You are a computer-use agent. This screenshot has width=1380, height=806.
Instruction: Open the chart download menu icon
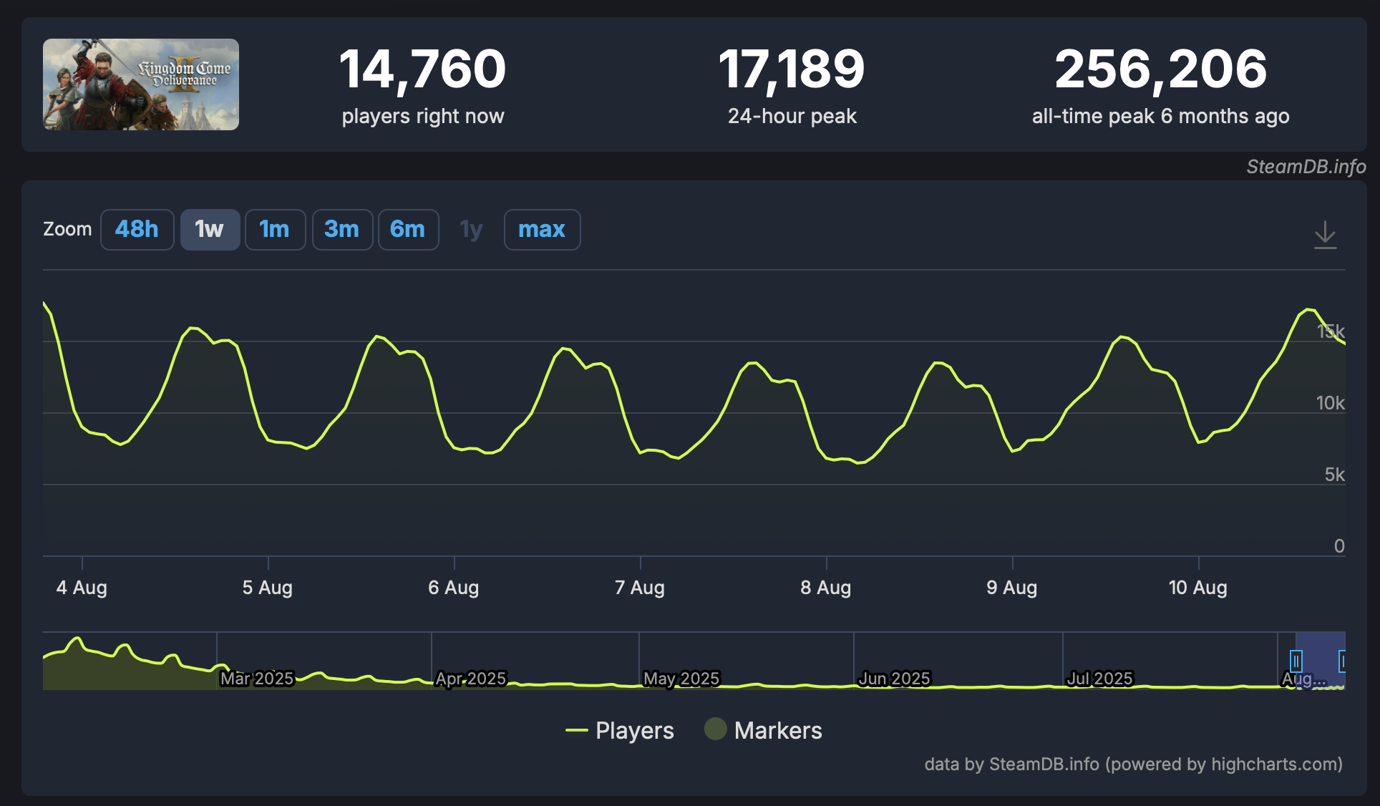click(x=1325, y=235)
